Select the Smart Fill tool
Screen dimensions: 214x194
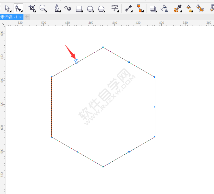tap(200, 8)
